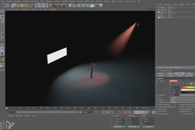195x130 pixels.
Task: Select the Boden object in the tree
Action: (x=162, y=17)
